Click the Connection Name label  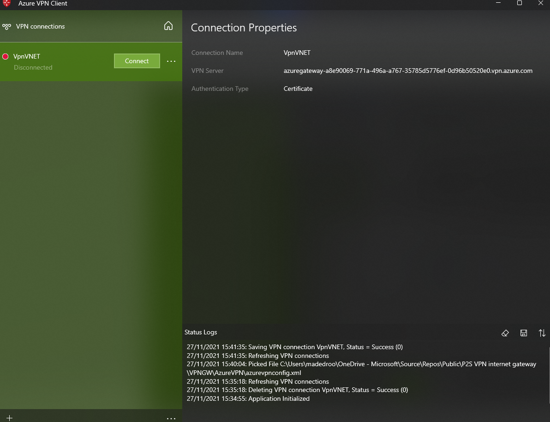[x=217, y=53]
